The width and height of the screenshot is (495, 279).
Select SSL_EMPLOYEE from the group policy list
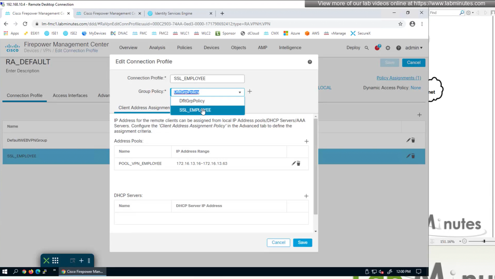point(195,110)
